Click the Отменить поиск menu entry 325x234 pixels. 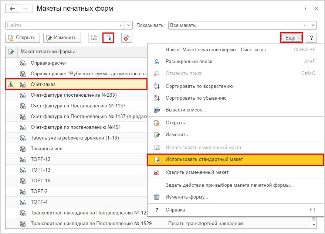(236, 73)
